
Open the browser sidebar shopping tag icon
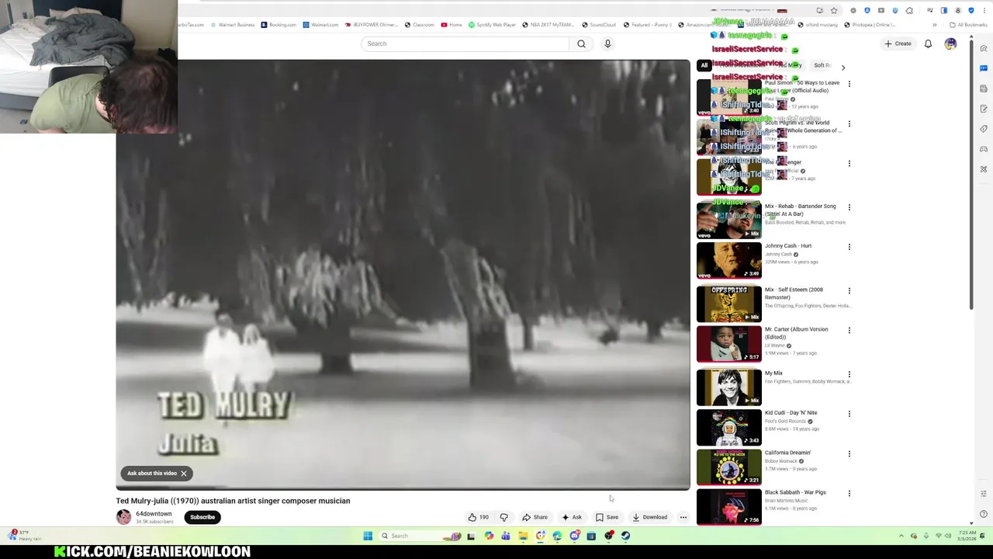[984, 129]
